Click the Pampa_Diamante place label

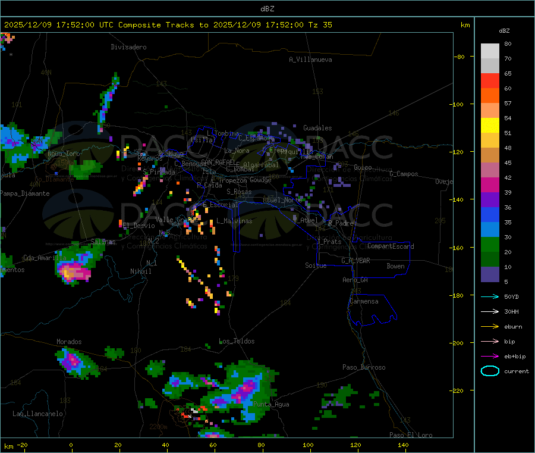25,193
